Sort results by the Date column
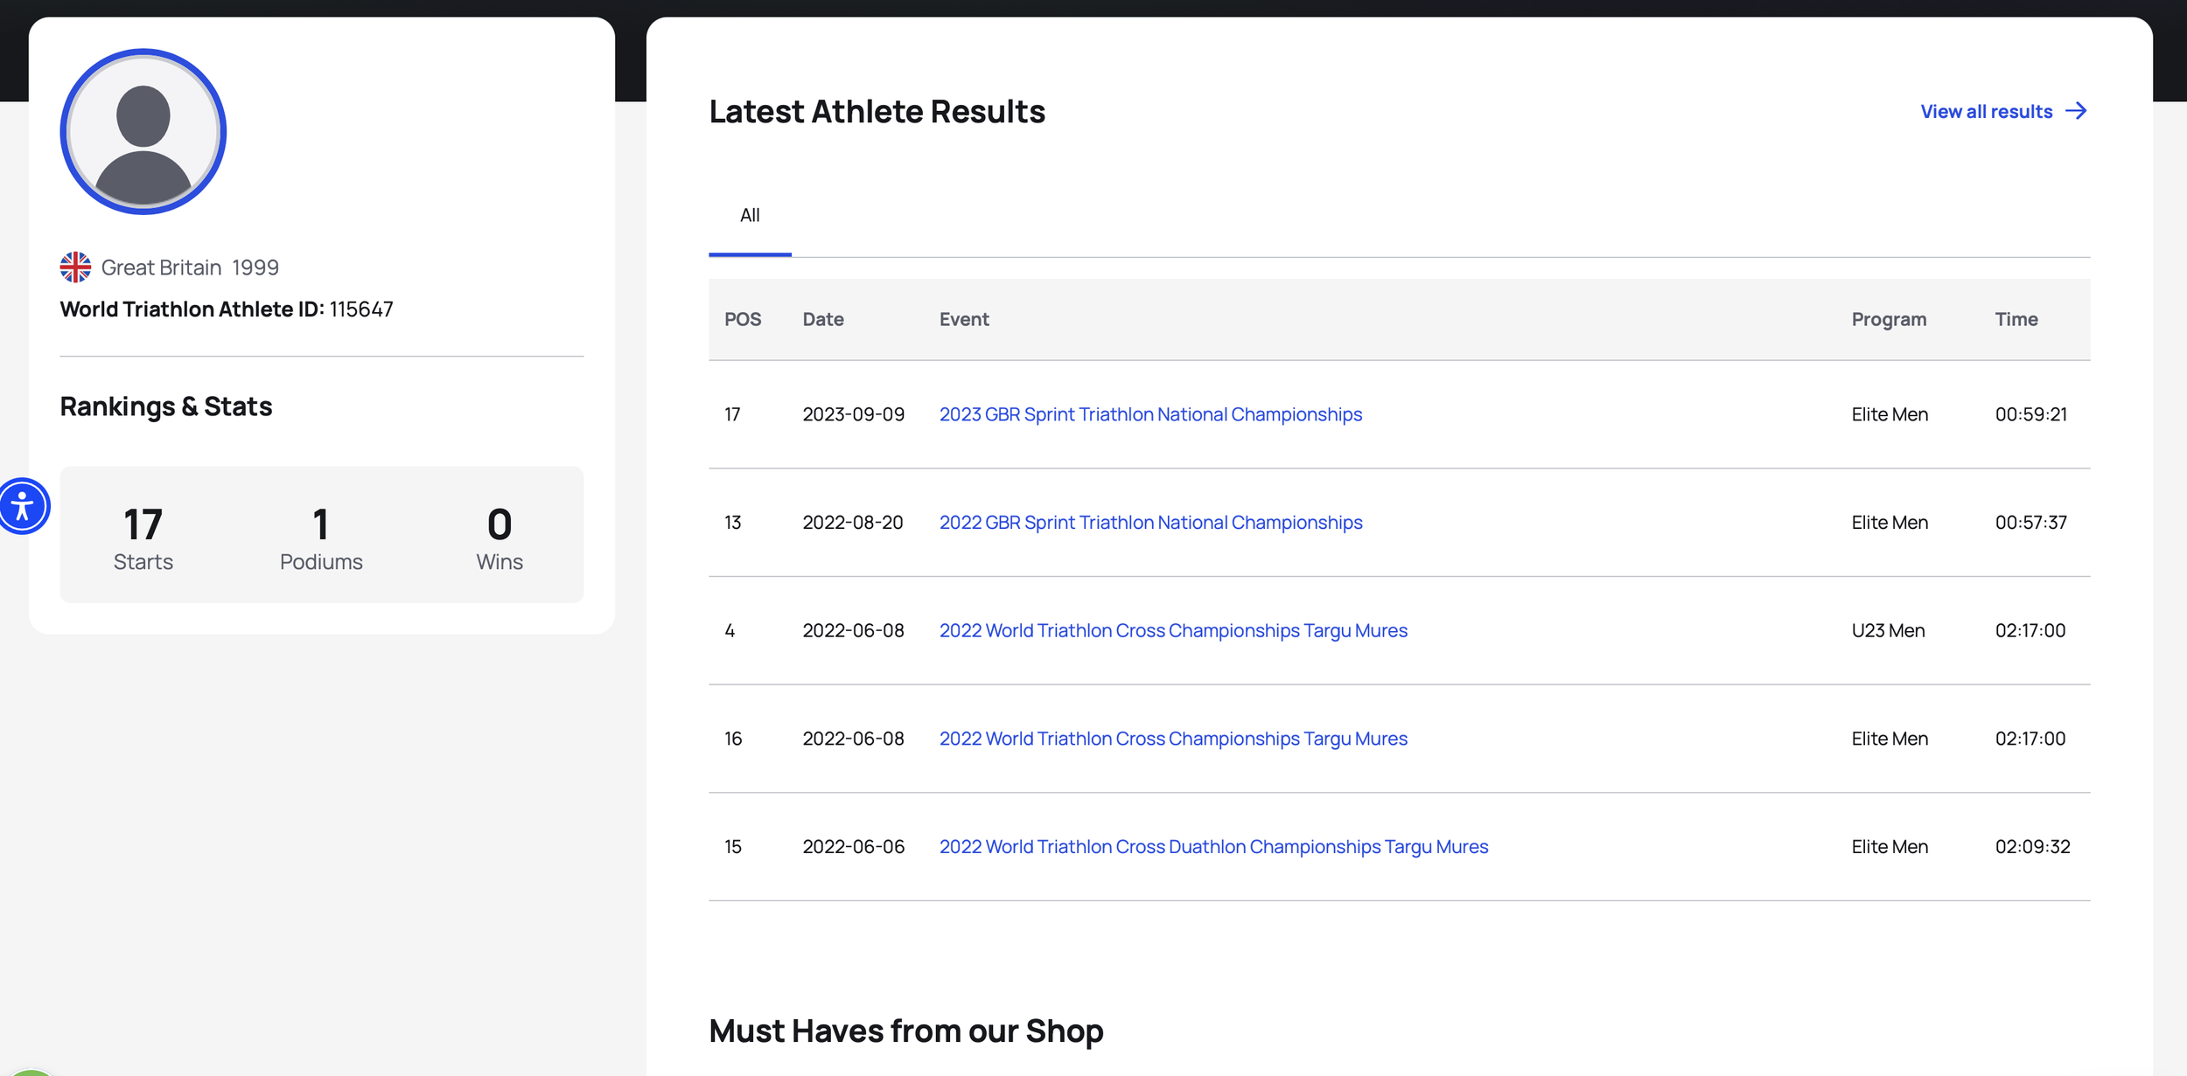This screenshot has height=1076, width=2187. coord(822,319)
